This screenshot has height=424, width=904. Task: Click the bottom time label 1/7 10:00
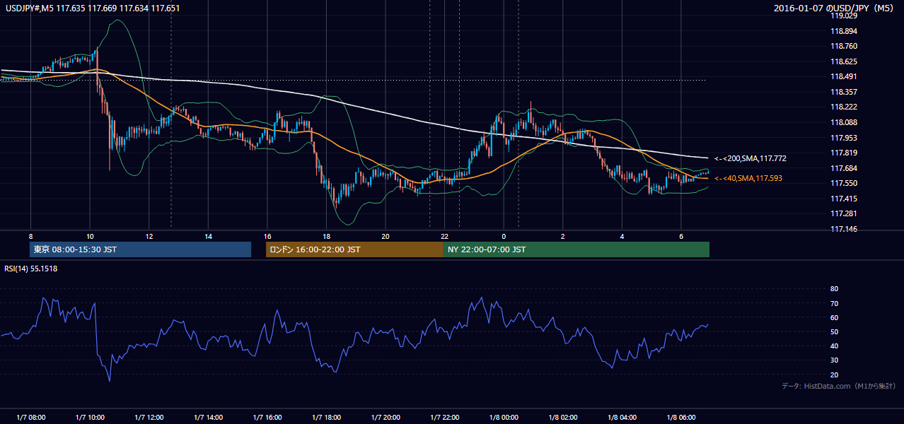[x=90, y=417]
